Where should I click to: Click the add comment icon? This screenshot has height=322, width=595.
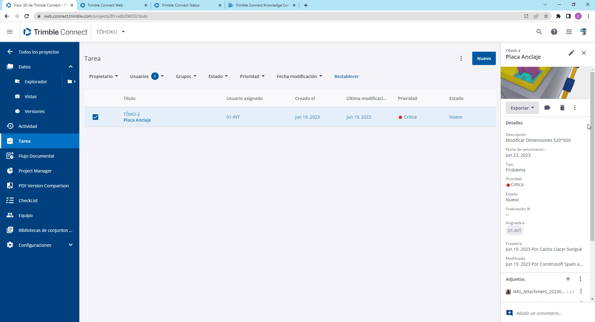pyautogui.click(x=509, y=313)
